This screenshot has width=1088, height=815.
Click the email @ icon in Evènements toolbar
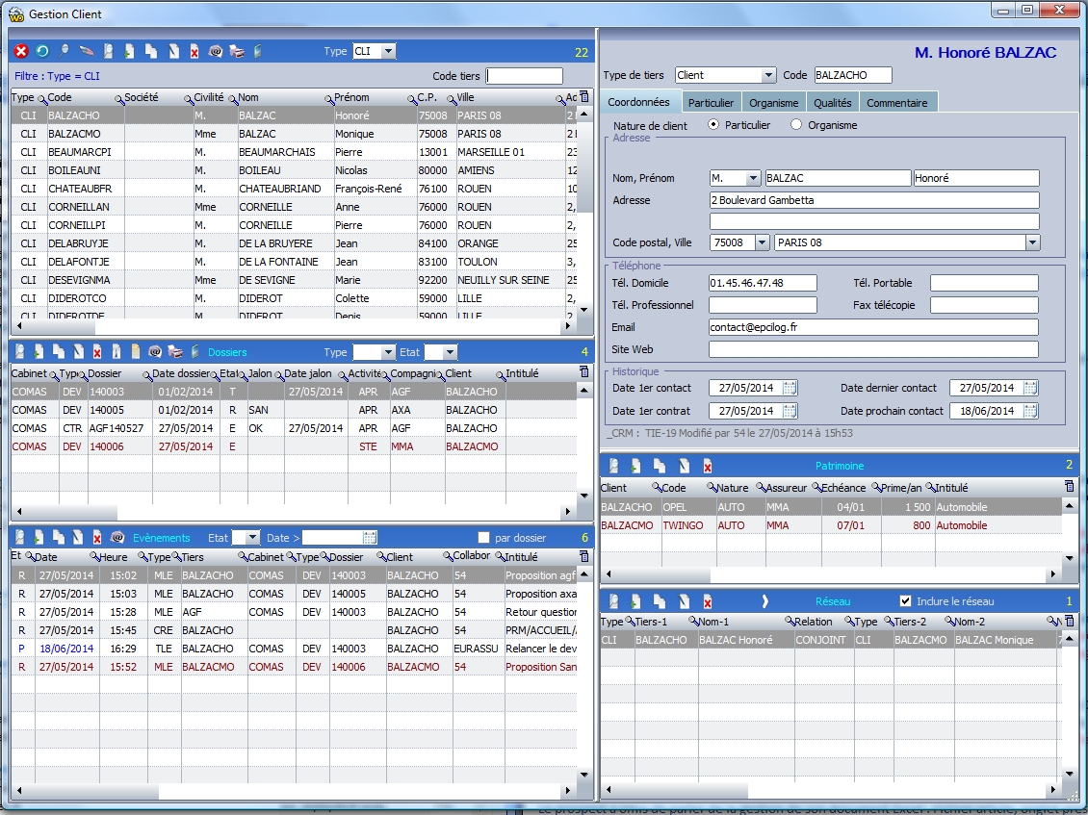tap(117, 538)
